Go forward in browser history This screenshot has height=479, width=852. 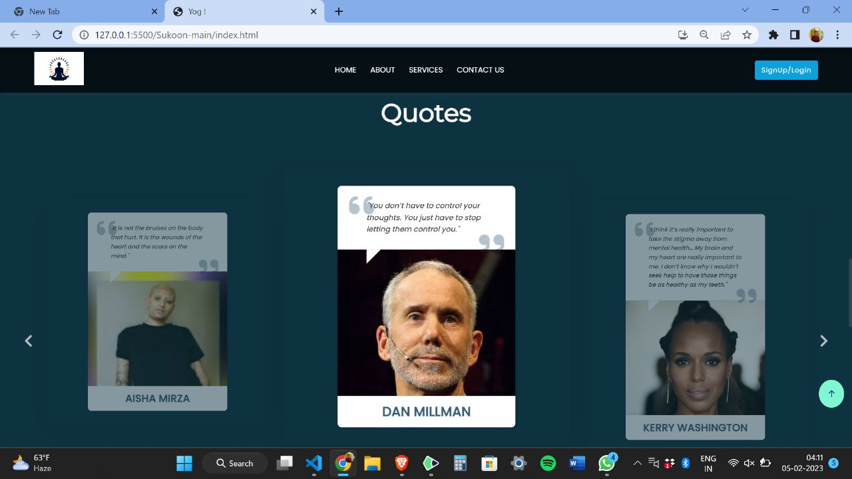click(36, 35)
